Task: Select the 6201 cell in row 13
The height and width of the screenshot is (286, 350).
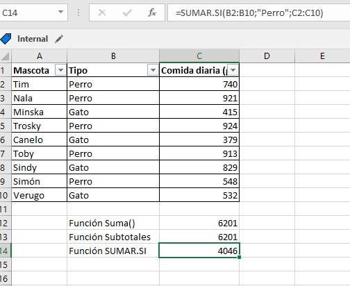Action: (x=199, y=237)
